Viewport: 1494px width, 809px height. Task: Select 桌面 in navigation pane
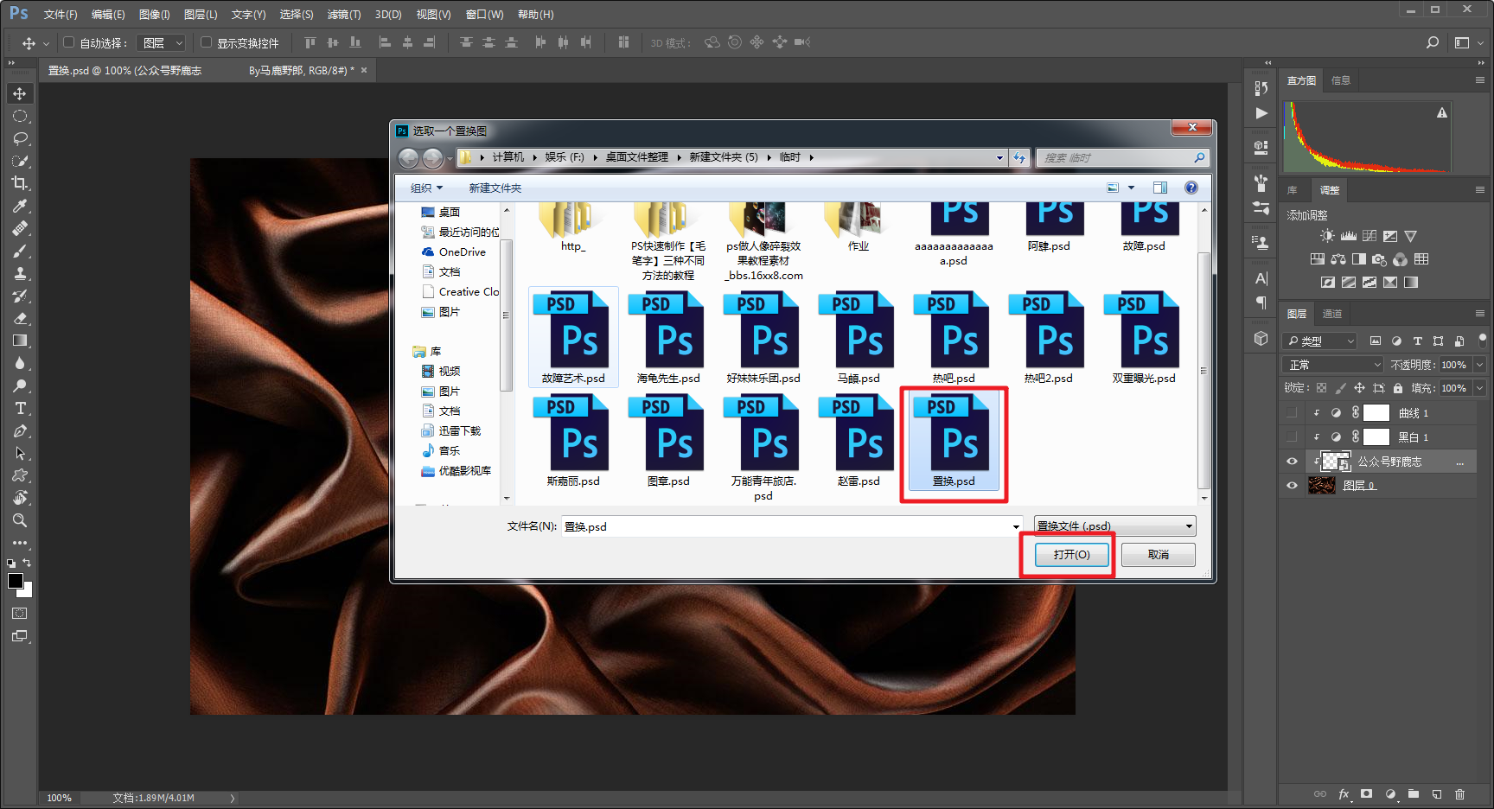[440, 212]
